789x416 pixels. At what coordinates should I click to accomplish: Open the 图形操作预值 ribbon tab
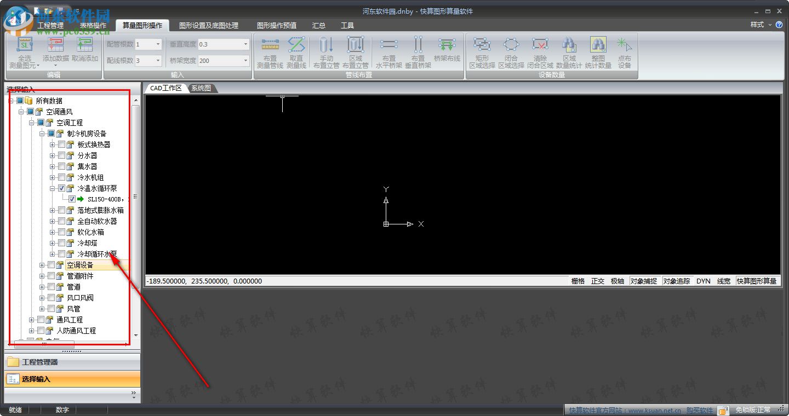(277, 25)
